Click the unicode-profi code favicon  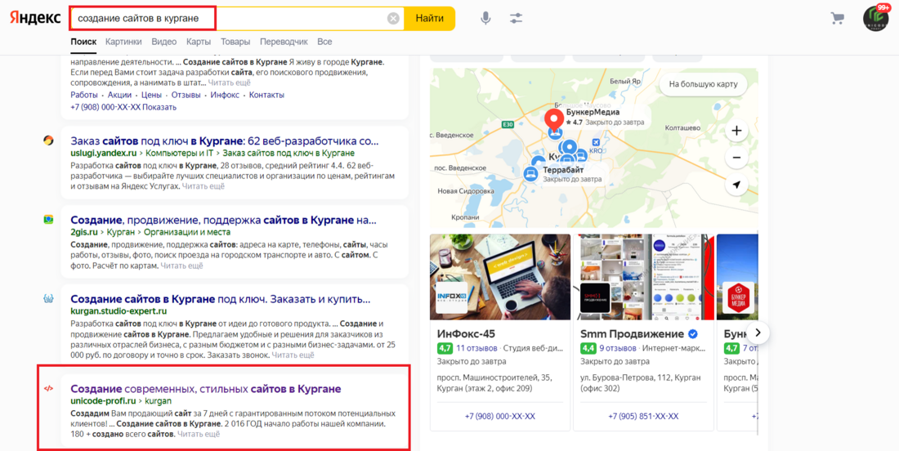[49, 388]
